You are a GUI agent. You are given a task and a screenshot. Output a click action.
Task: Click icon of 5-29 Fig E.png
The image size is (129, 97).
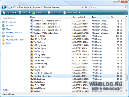[32, 54]
